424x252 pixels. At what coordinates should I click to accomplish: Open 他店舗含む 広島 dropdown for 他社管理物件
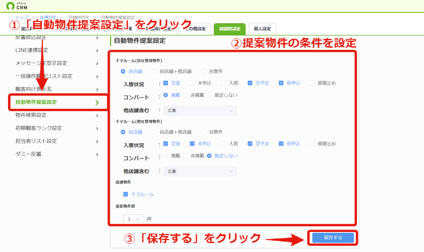(x=200, y=171)
